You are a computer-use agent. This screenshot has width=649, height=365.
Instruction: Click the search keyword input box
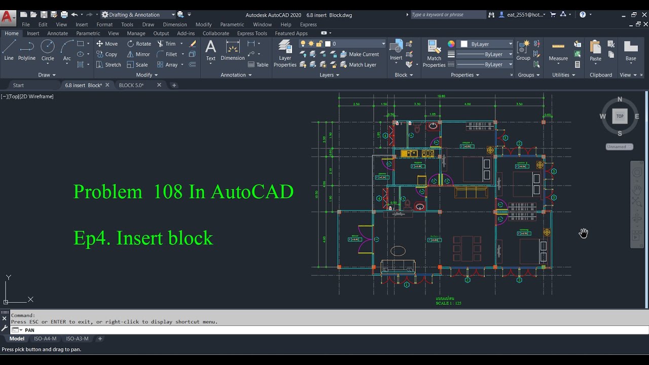point(447,15)
